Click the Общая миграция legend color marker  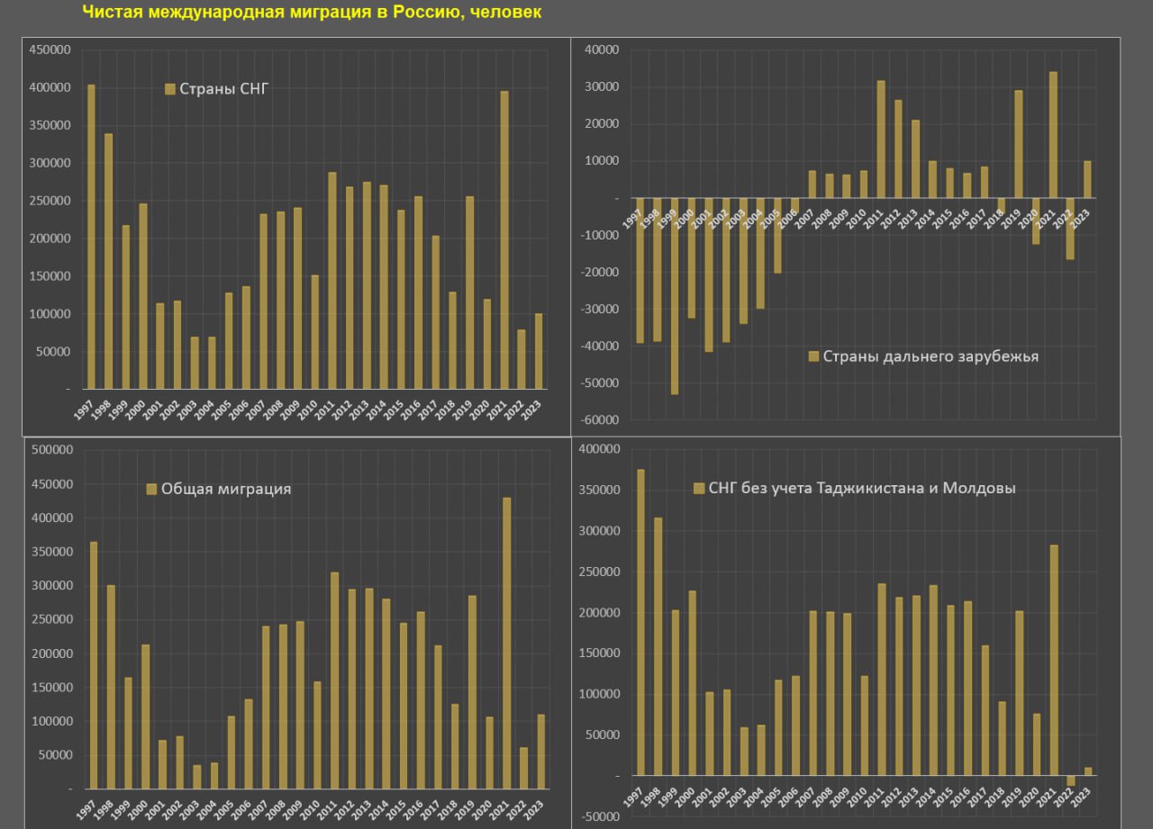(x=151, y=489)
